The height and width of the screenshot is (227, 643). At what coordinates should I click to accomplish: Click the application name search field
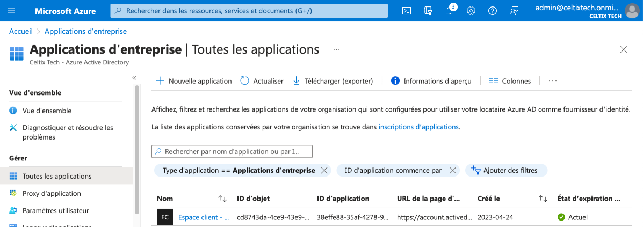[x=232, y=152]
